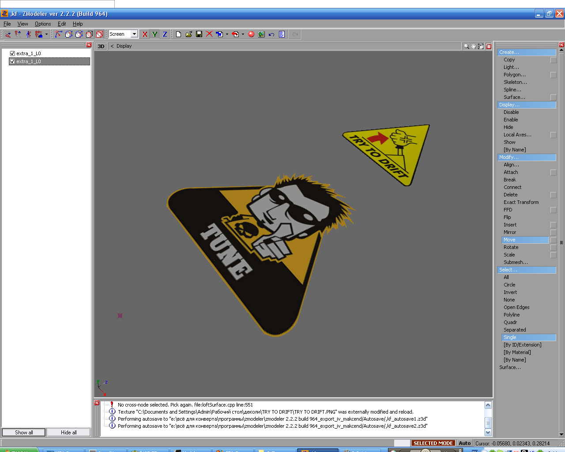Click the Show all button

(x=24, y=433)
